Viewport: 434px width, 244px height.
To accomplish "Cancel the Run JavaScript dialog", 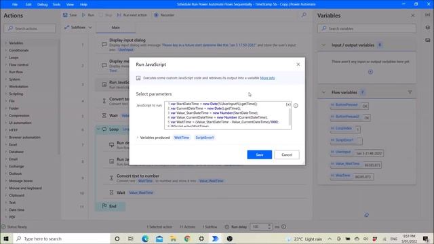I will click(x=287, y=155).
